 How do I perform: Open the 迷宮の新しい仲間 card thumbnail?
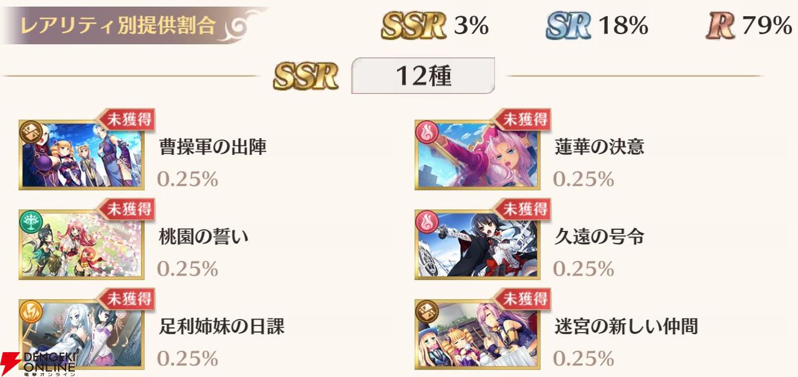[x=477, y=334]
